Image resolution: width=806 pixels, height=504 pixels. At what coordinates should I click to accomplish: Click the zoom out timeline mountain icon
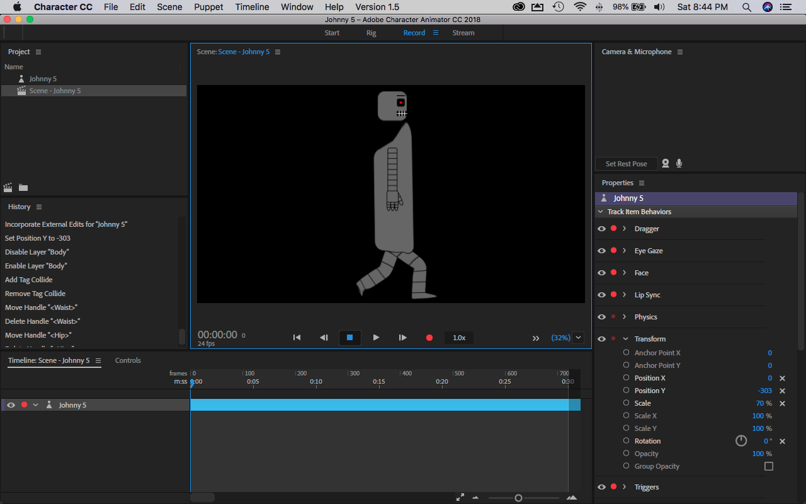(475, 498)
